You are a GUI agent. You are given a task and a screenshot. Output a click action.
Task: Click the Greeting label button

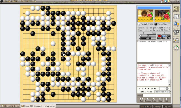click(140, 96)
